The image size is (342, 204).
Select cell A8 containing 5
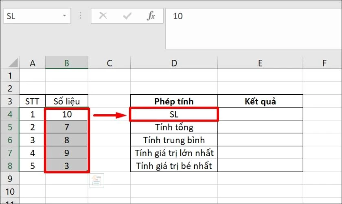pos(32,166)
